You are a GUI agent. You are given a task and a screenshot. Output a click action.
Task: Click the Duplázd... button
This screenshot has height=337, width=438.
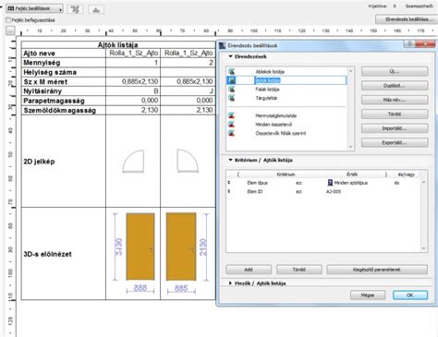point(395,86)
